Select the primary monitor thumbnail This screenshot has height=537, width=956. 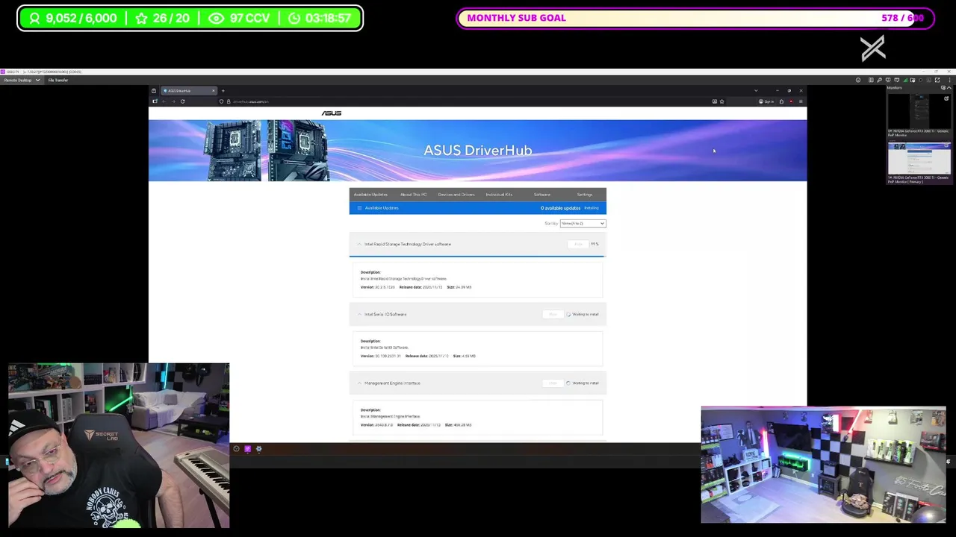(x=919, y=158)
